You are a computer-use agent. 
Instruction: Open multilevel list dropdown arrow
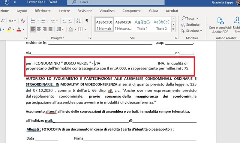(x=57, y=21)
